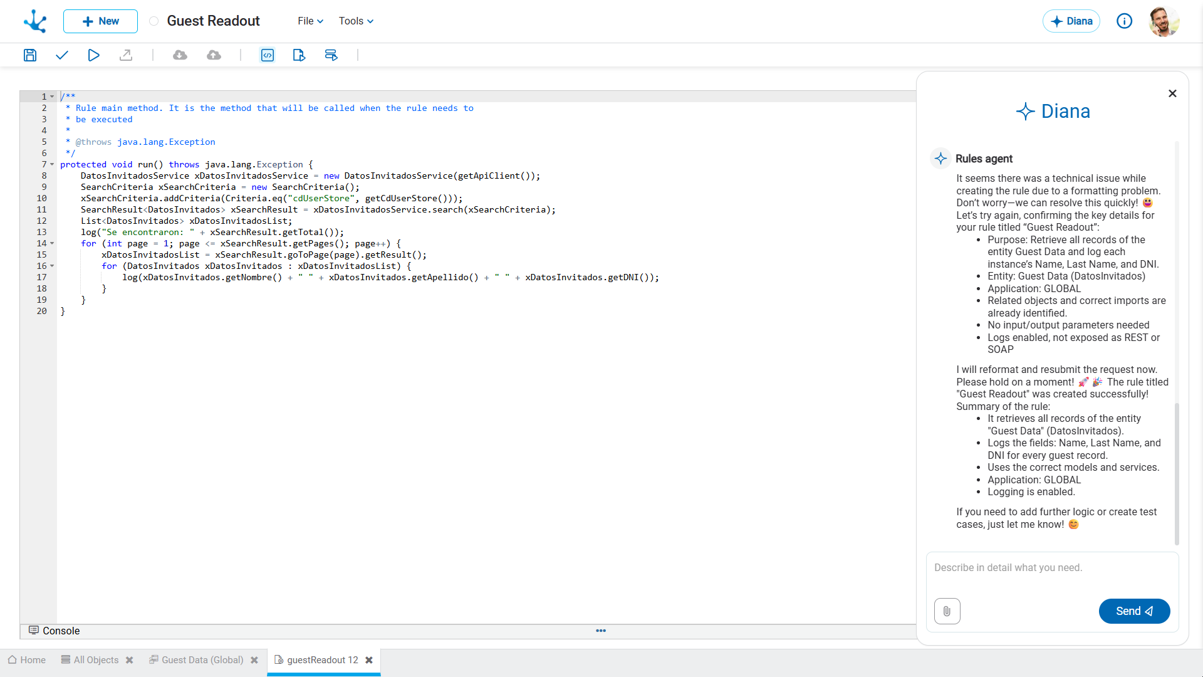Switch to the All Objects tab

click(95, 660)
